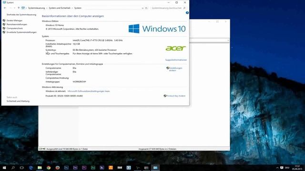Viewport: 305px width, 171px height.
Task: Open the Action Center notification icon
Action: 282,168
